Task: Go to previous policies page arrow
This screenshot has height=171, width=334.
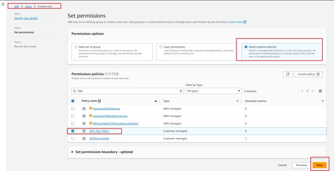Action: coord(302,91)
